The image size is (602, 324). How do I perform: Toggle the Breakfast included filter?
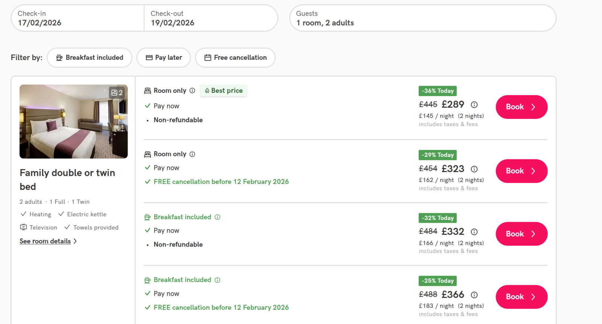pos(90,58)
